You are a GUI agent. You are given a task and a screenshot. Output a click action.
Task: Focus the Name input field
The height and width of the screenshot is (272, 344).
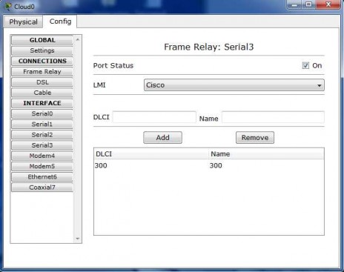pos(273,117)
